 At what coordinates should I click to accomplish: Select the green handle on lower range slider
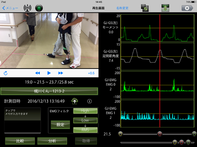tap(188, 142)
